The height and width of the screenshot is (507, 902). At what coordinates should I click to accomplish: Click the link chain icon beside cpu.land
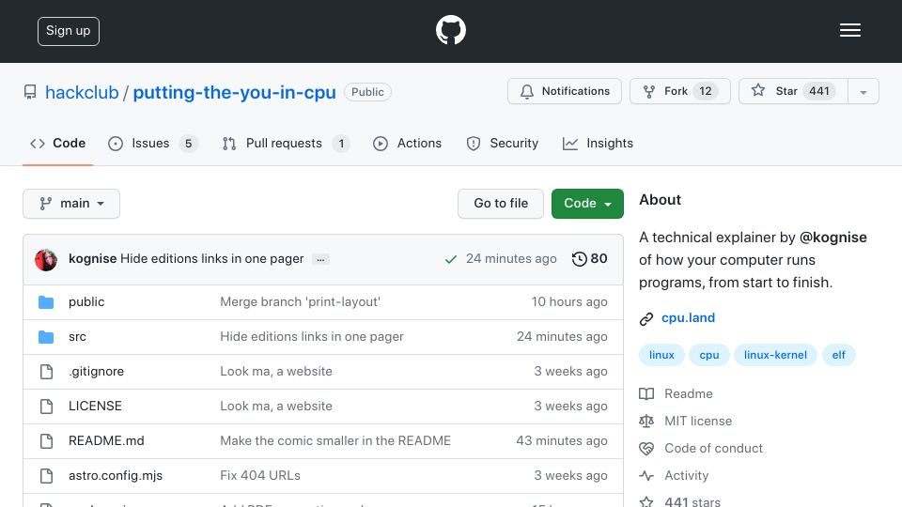pos(646,319)
